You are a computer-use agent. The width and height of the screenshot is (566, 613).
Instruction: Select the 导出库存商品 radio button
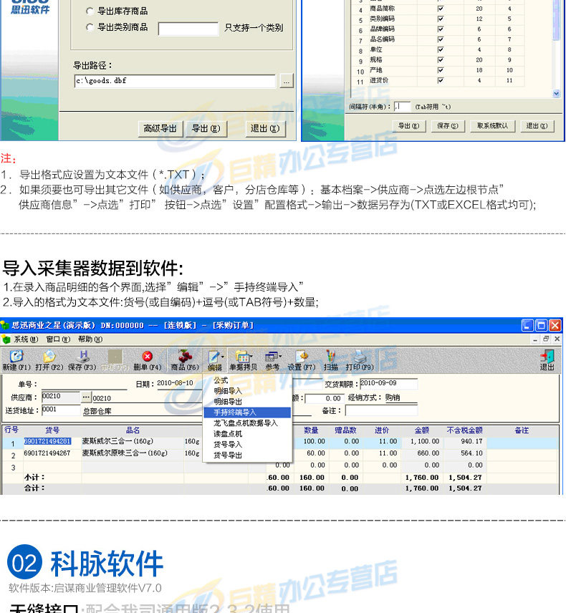point(90,11)
